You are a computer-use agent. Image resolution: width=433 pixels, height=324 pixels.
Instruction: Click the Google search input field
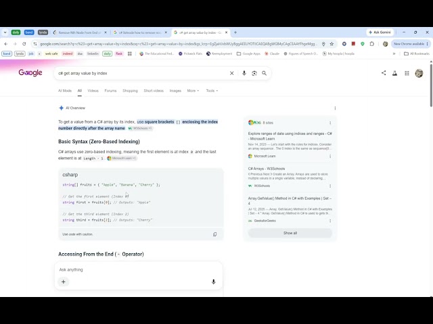click(x=141, y=74)
